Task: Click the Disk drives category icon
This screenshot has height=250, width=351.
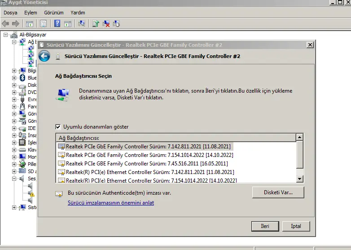Action: coord(22,85)
